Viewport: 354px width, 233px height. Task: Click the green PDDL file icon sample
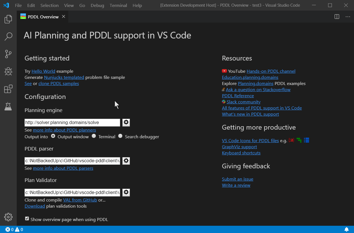coord(299,140)
